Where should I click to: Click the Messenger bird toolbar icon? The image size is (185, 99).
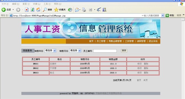click(99, 10)
